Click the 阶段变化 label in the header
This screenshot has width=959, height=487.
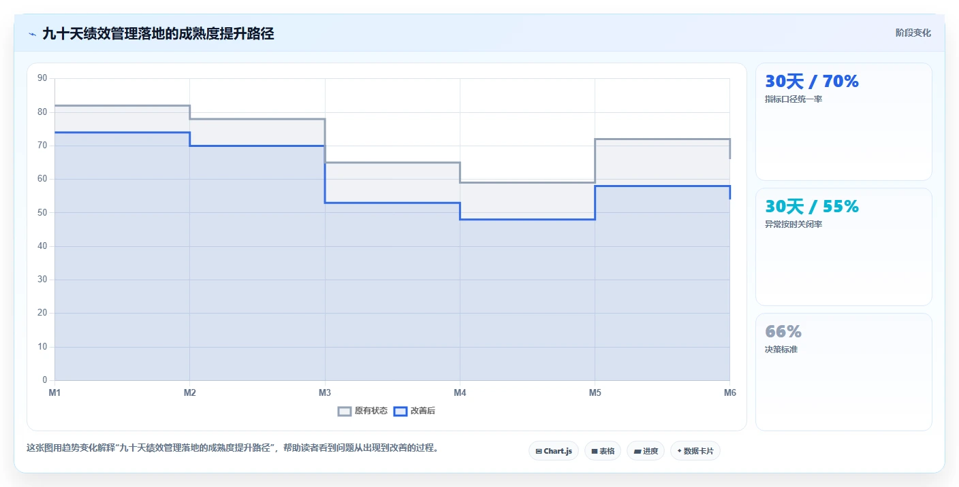[913, 33]
